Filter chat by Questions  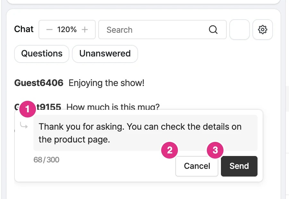(42, 54)
